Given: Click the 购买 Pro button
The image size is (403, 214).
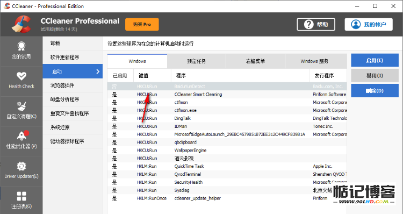Looking at the screenshot, I should click(142, 24).
